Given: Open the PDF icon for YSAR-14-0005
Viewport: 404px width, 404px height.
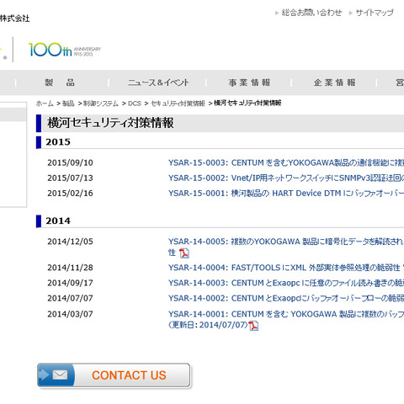Looking at the screenshot, I should (184, 253).
